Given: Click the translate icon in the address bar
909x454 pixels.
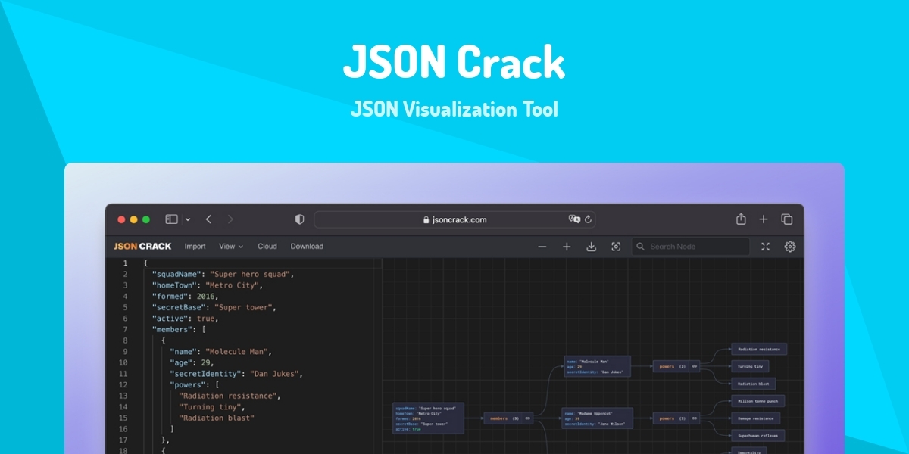Looking at the screenshot, I should click(574, 219).
